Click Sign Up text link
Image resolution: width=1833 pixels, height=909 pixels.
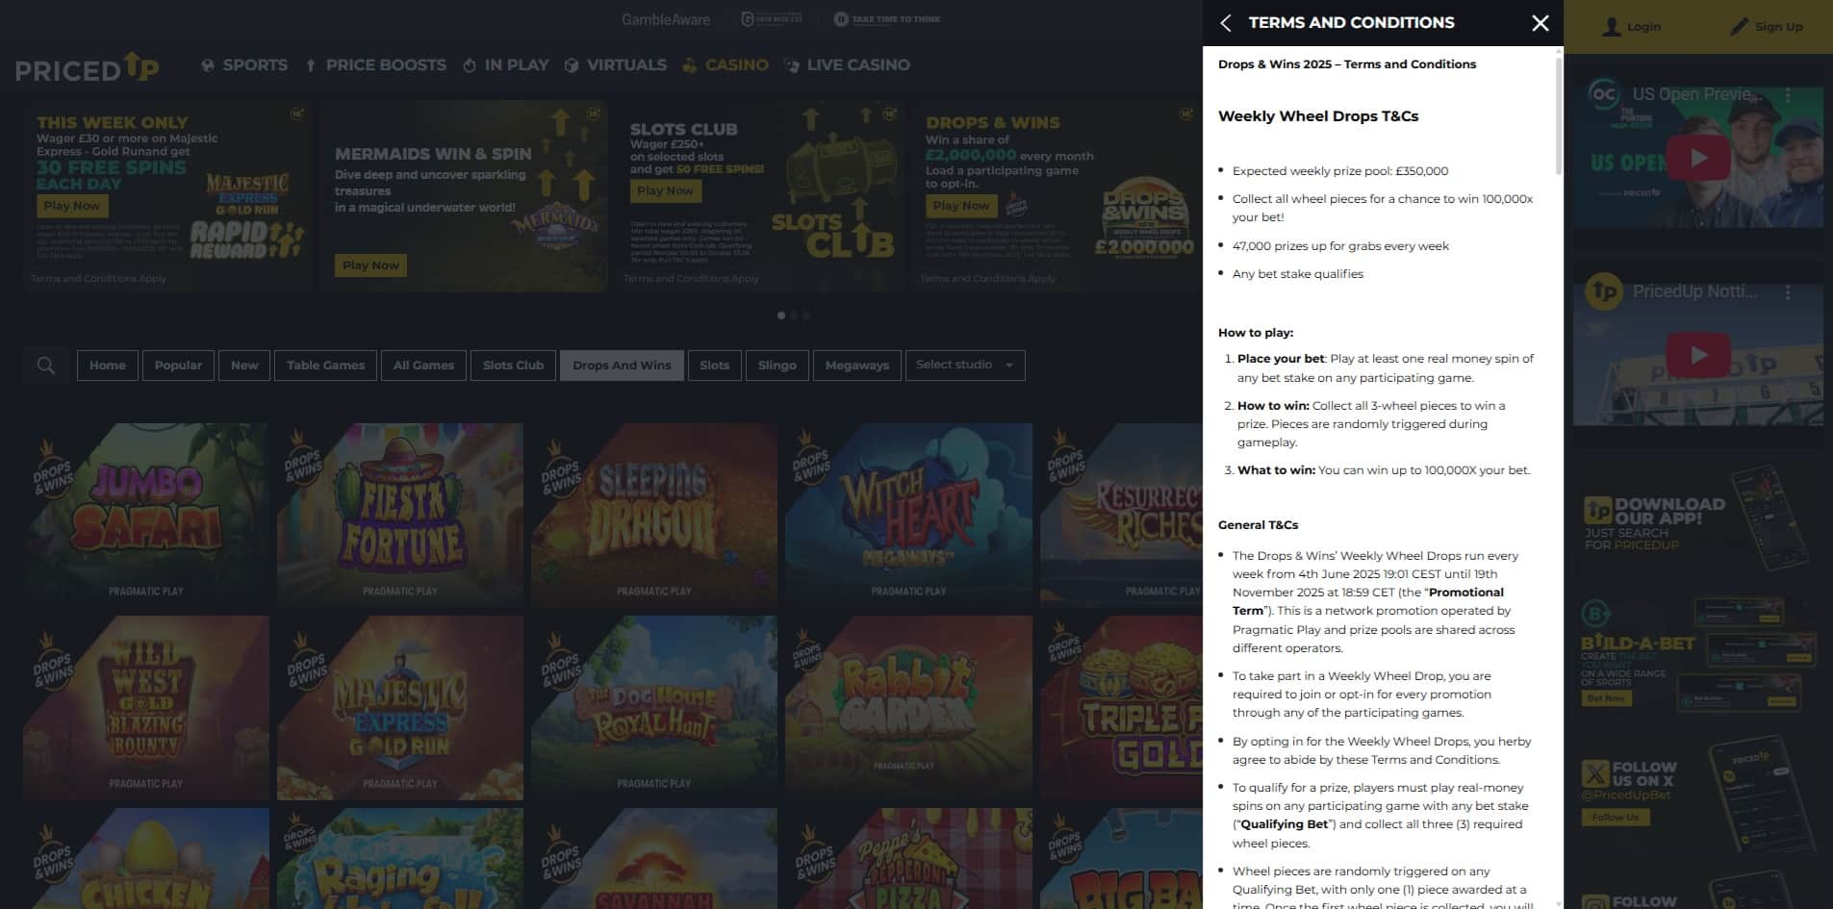click(1778, 27)
